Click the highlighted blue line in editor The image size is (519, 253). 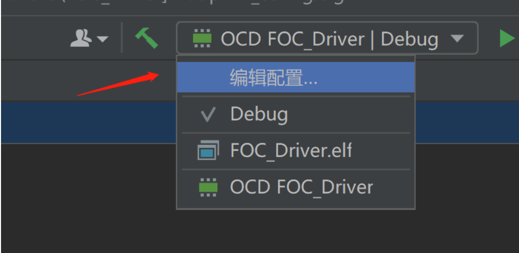click(89, 122)
